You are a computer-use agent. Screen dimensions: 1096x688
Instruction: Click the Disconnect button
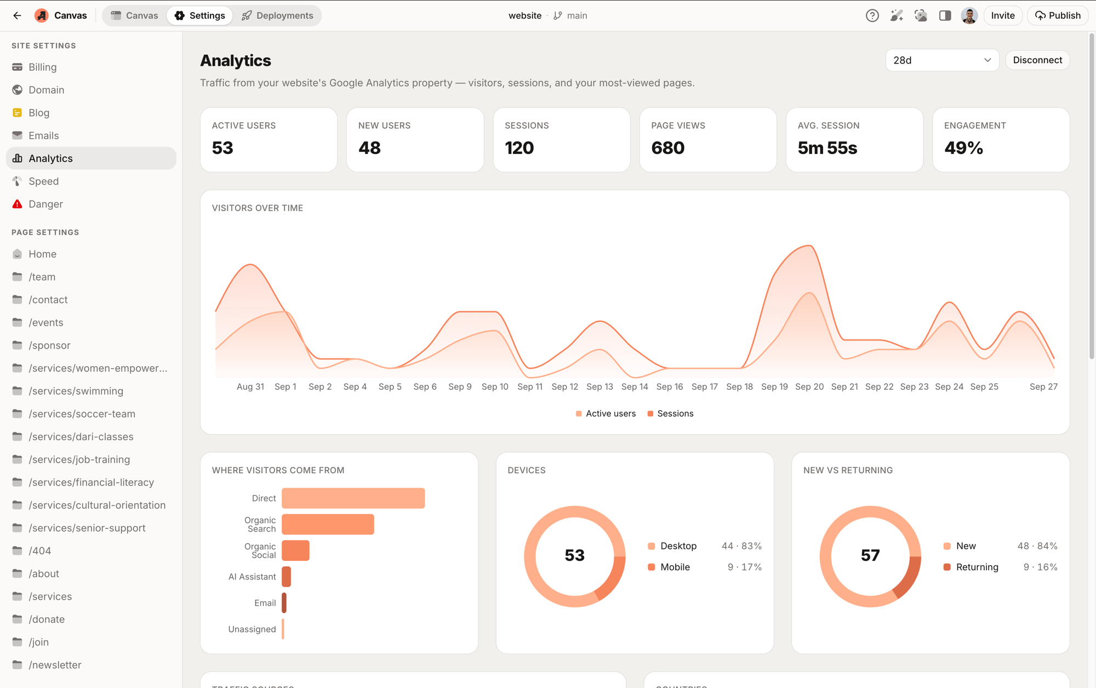[1037, 60]
